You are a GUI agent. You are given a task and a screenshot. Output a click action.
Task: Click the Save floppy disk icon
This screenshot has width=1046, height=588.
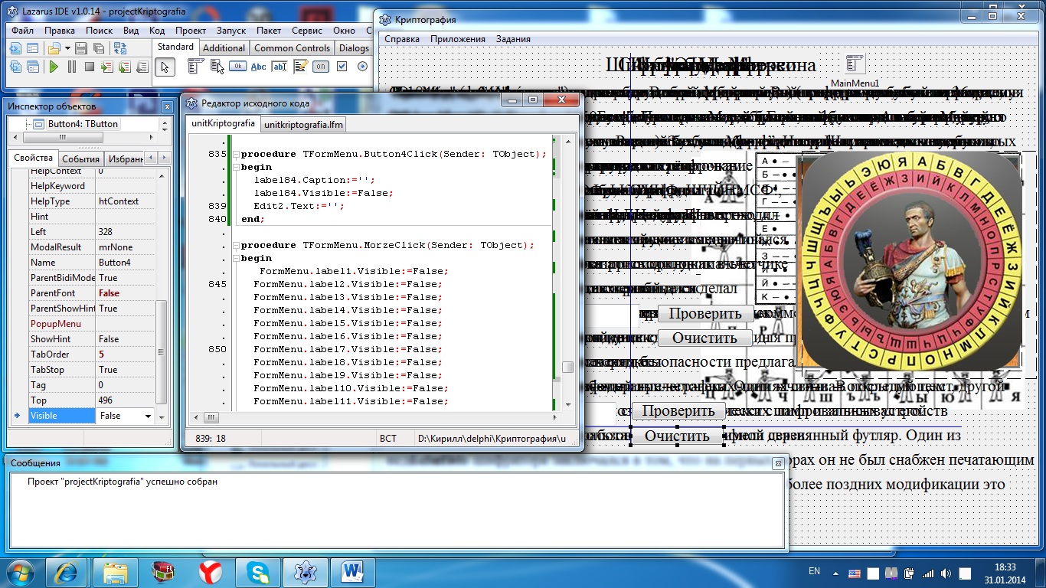81,48
